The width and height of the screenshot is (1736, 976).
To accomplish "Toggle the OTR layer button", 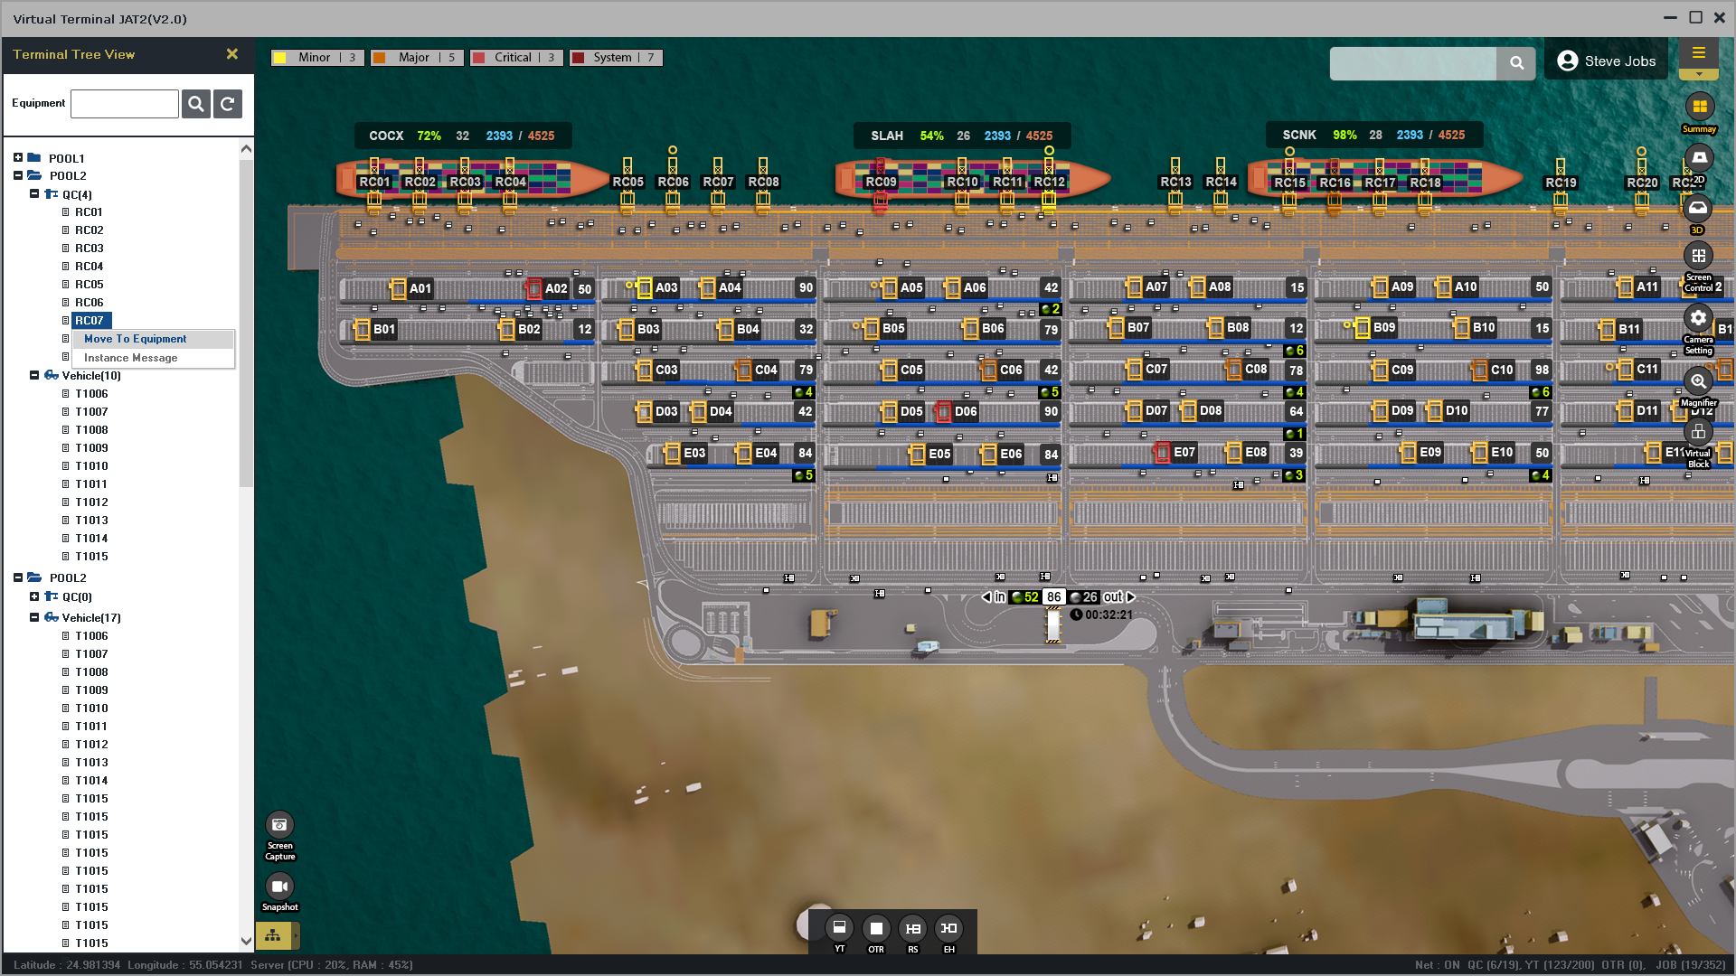I will click(x=875, y=928).
